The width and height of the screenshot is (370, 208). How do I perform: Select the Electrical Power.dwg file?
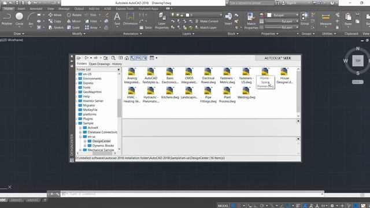[208, 76]
